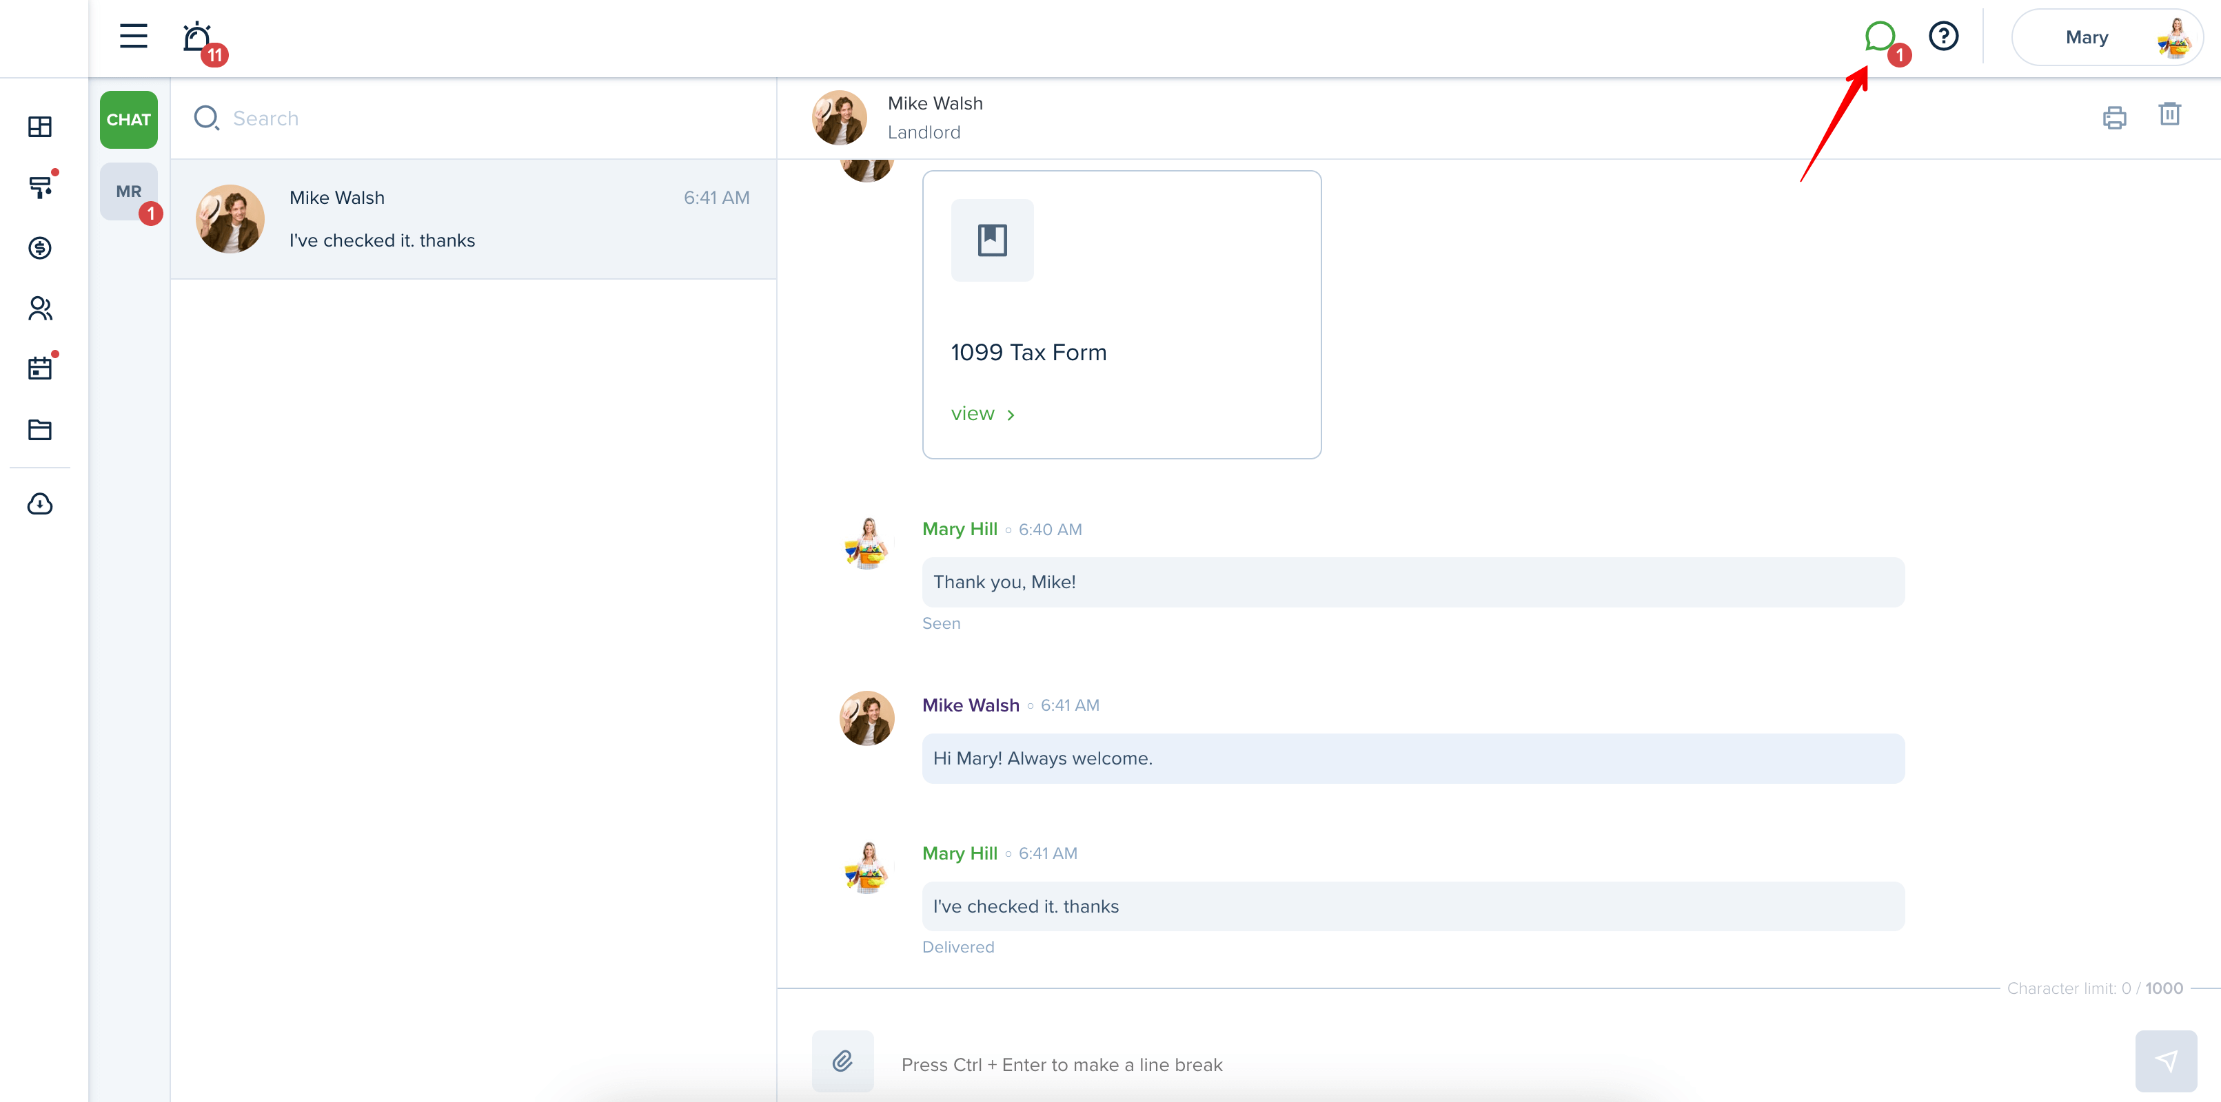Select the MR tab
Screen dimensions: 2221x1102
point(128,191)
